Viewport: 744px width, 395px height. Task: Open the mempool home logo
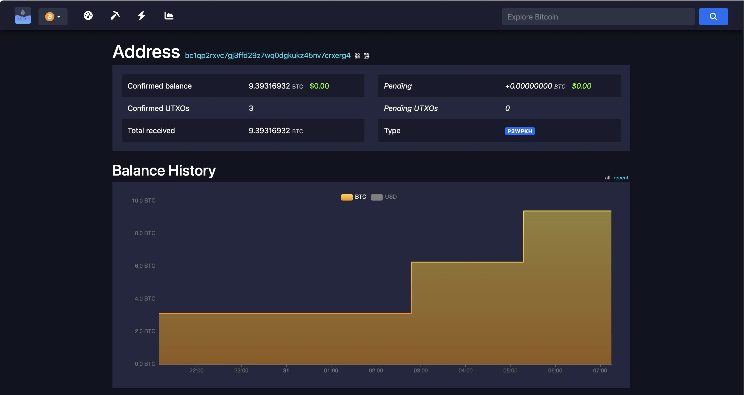pos(23,16)
